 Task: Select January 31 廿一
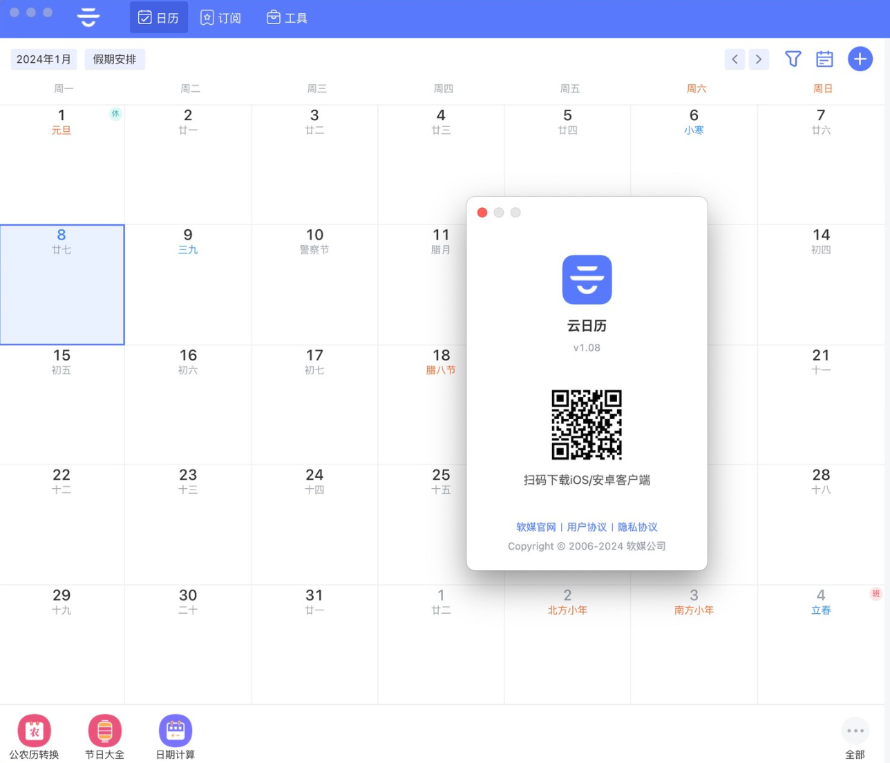click(x=314, y=644)
